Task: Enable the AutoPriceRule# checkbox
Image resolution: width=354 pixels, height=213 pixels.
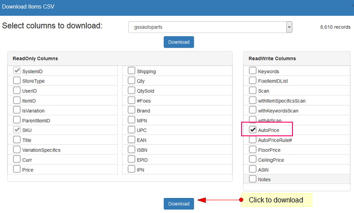Action: coord(253,140)
